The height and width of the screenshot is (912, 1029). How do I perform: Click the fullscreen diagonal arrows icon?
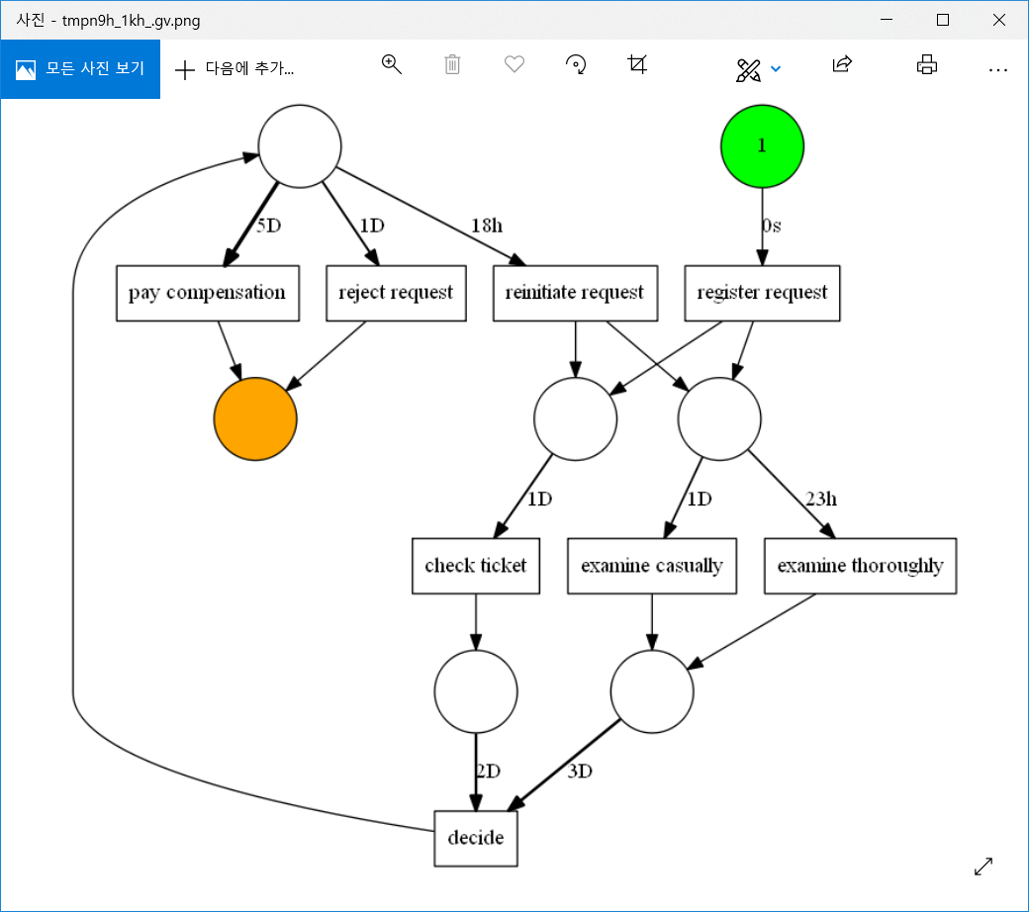coord(983,866)
